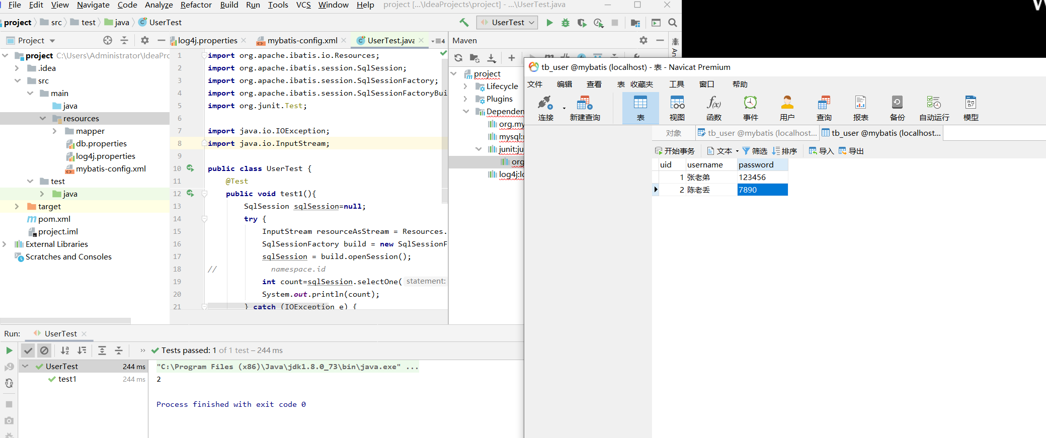Click Navicat 连接 connection icon
Image resolution: width=1046 pixels, height=438 pixels.
545,108
